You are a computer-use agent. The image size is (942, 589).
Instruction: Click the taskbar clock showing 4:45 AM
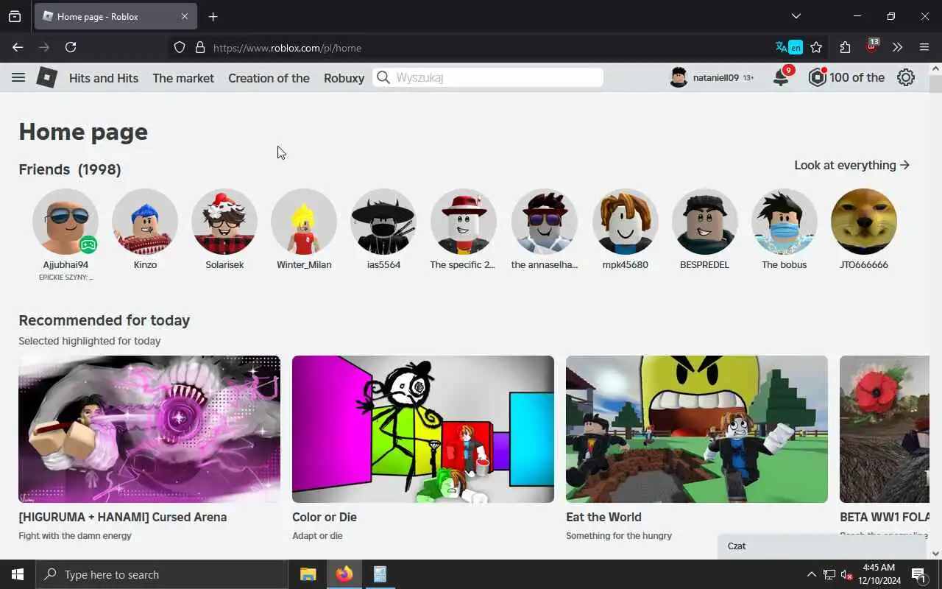[879, 574]
